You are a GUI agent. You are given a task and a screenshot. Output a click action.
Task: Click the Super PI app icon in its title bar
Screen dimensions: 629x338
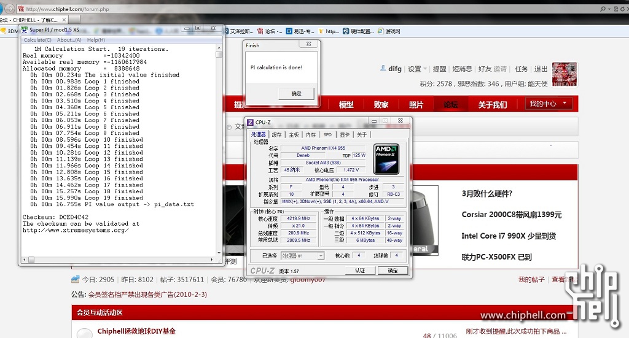(x=24, y=29)
